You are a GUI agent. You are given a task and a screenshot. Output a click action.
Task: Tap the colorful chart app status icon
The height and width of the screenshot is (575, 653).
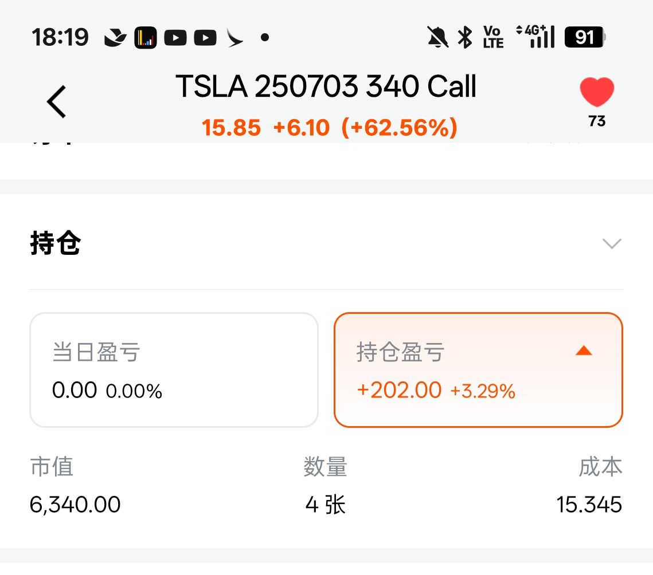tap(146, 38)
